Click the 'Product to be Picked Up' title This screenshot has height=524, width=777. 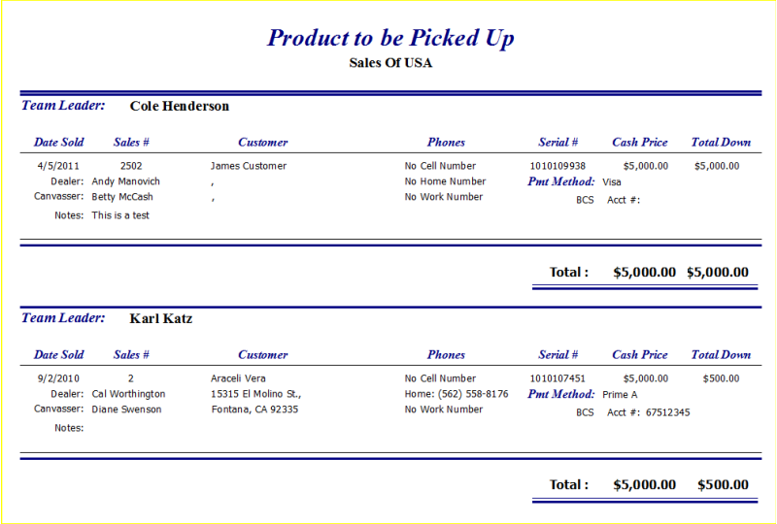(390, 38)
